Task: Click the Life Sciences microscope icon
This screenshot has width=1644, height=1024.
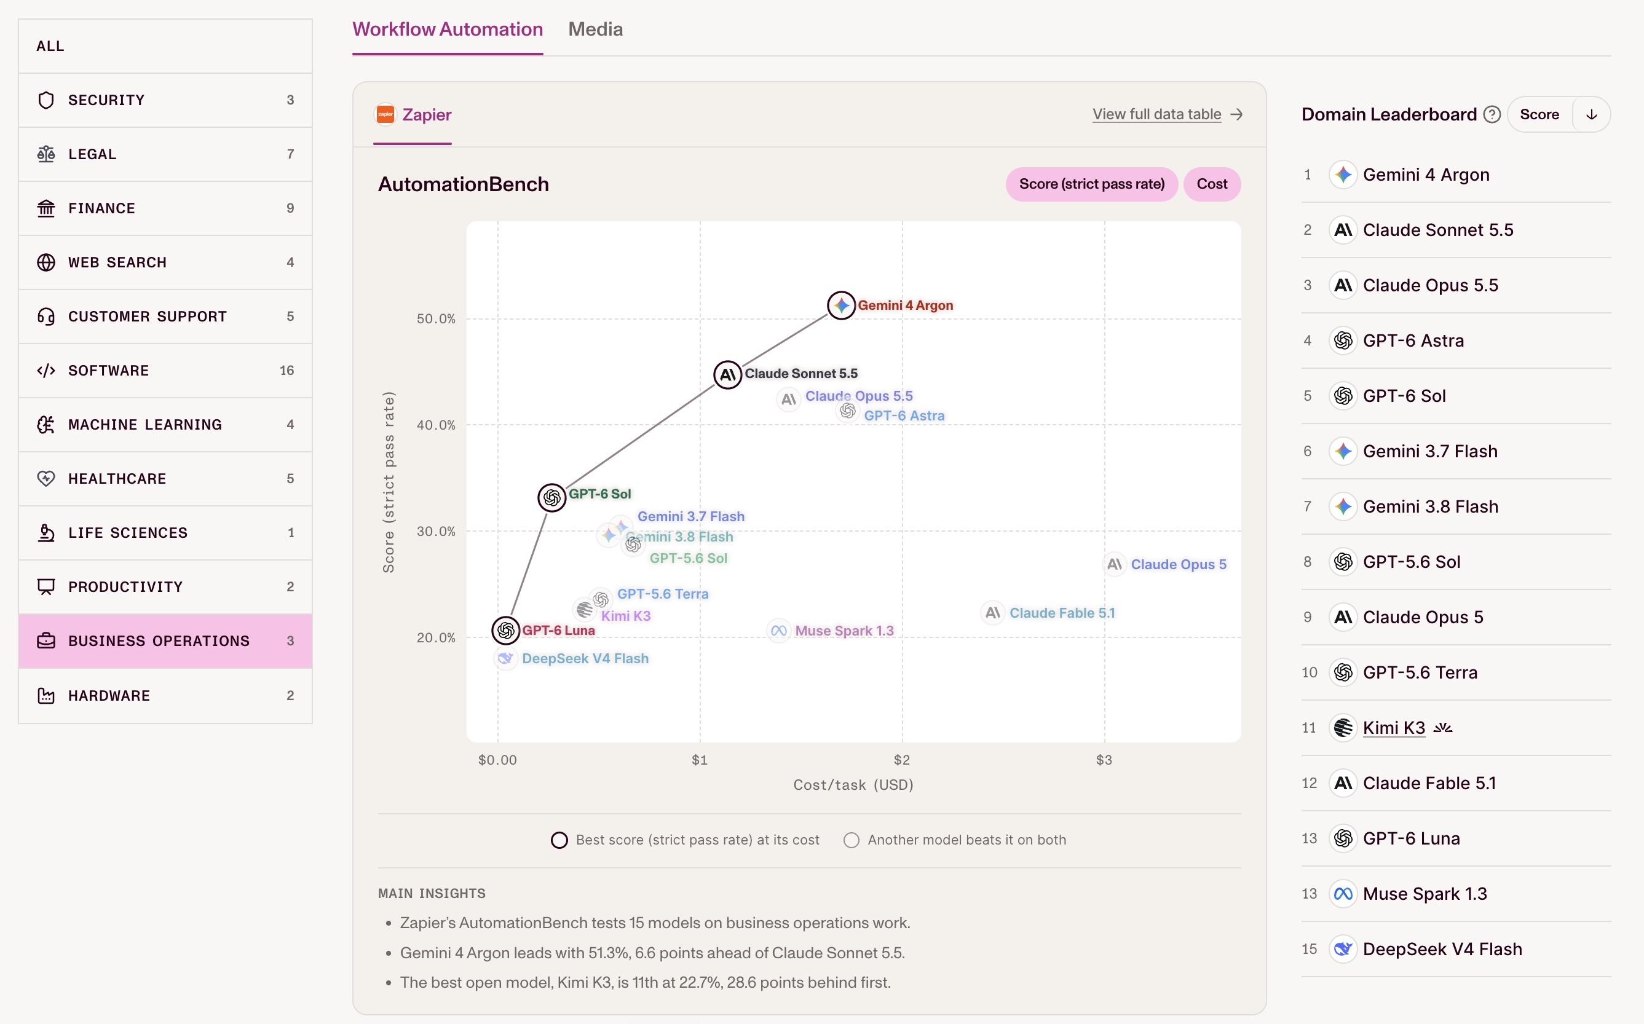Action: pyautogui.click(x=46, y=533)
